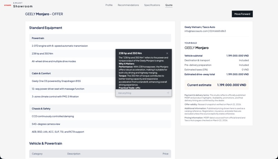Close the 238 hp and 350 Nm popup
Viewport: 278px width, 159px height.
167,53
